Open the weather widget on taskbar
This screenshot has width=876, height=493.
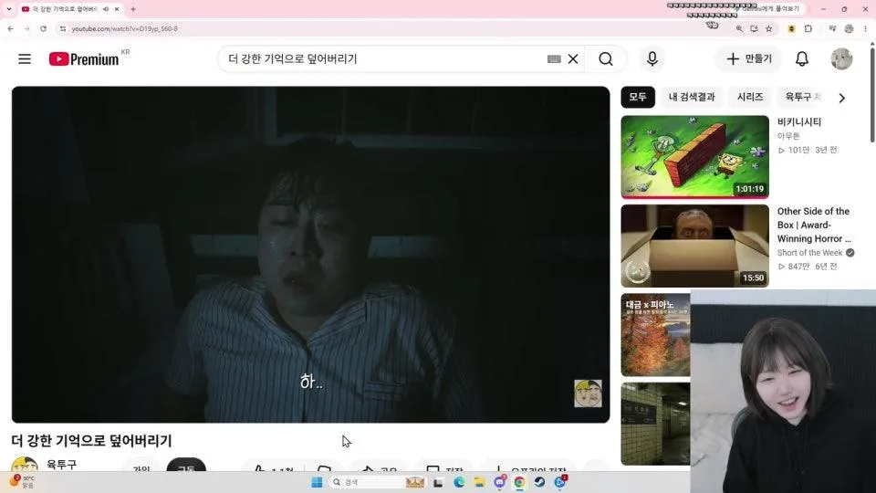(22, 481)
